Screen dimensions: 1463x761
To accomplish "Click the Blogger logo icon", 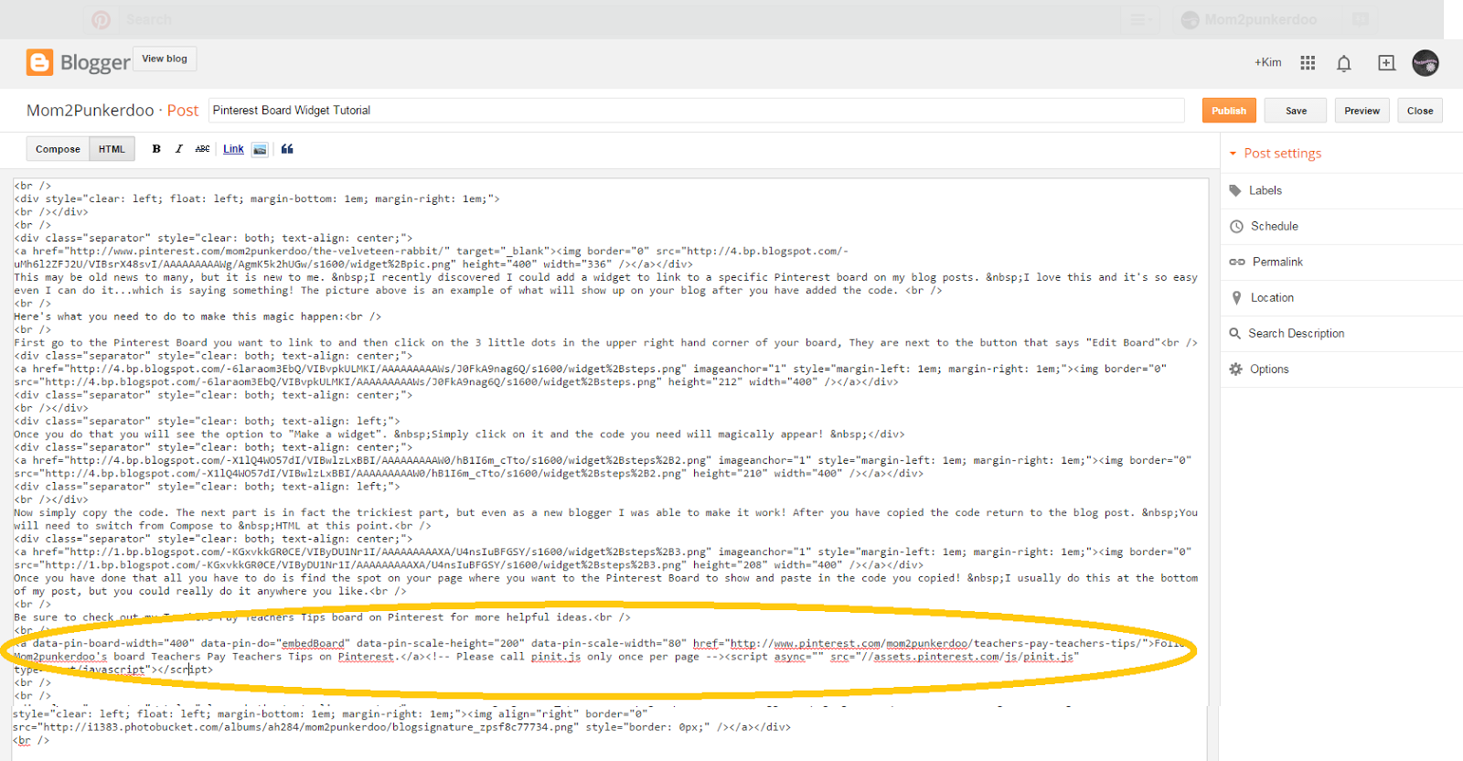I will tap(39, 62).
